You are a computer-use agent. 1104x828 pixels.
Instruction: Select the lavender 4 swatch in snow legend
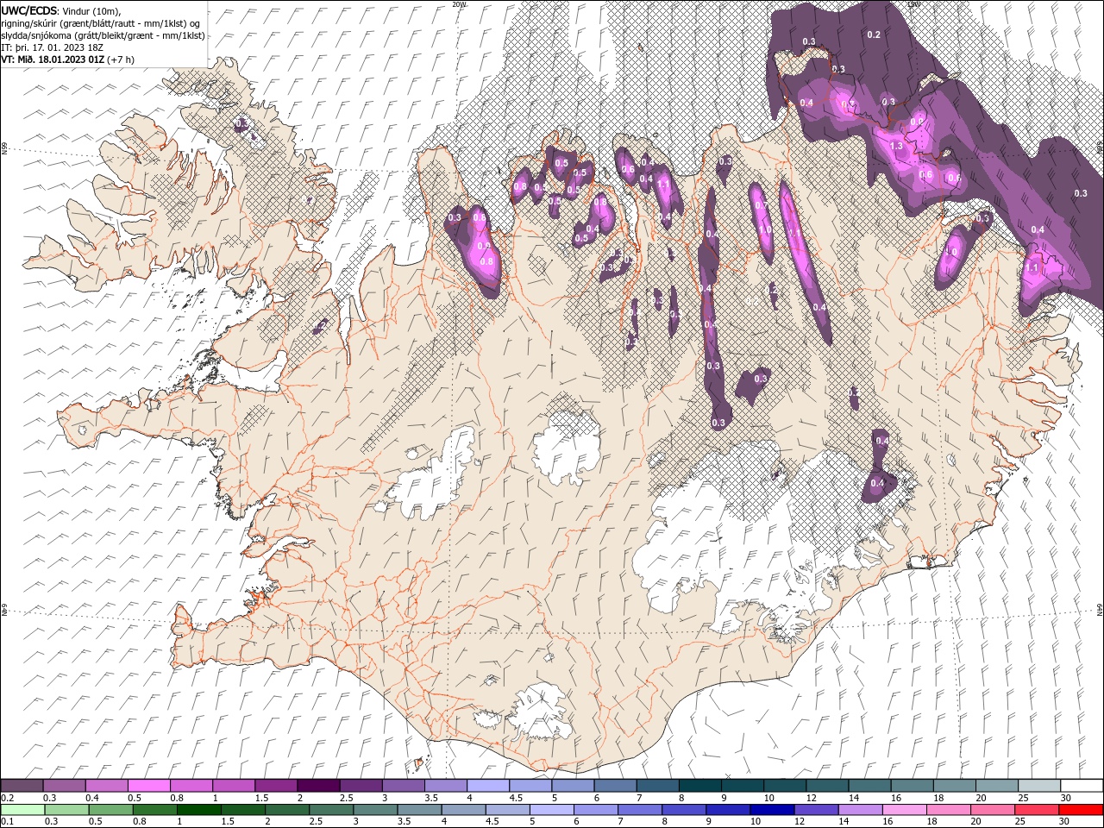[x=488, y=786]
